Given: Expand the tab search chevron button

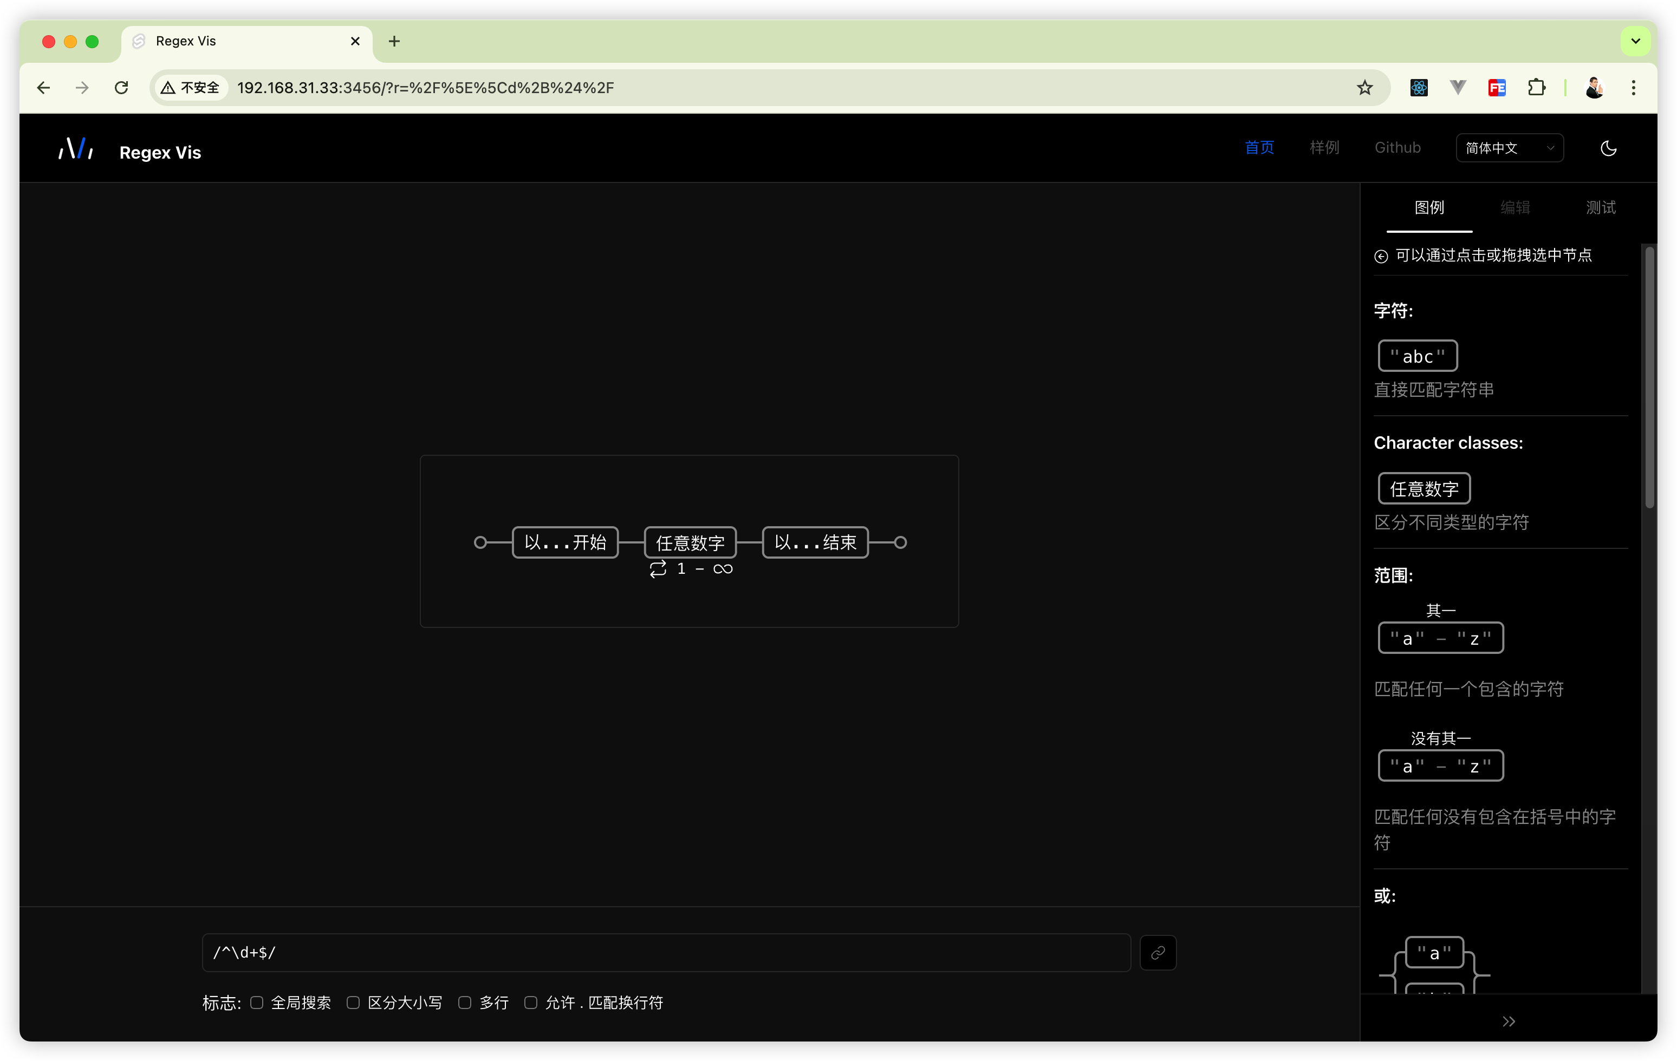Looking at the screenshot, I should (1635, 41).
